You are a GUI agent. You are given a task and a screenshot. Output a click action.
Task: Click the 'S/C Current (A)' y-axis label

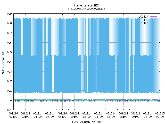tap(3, 62)
